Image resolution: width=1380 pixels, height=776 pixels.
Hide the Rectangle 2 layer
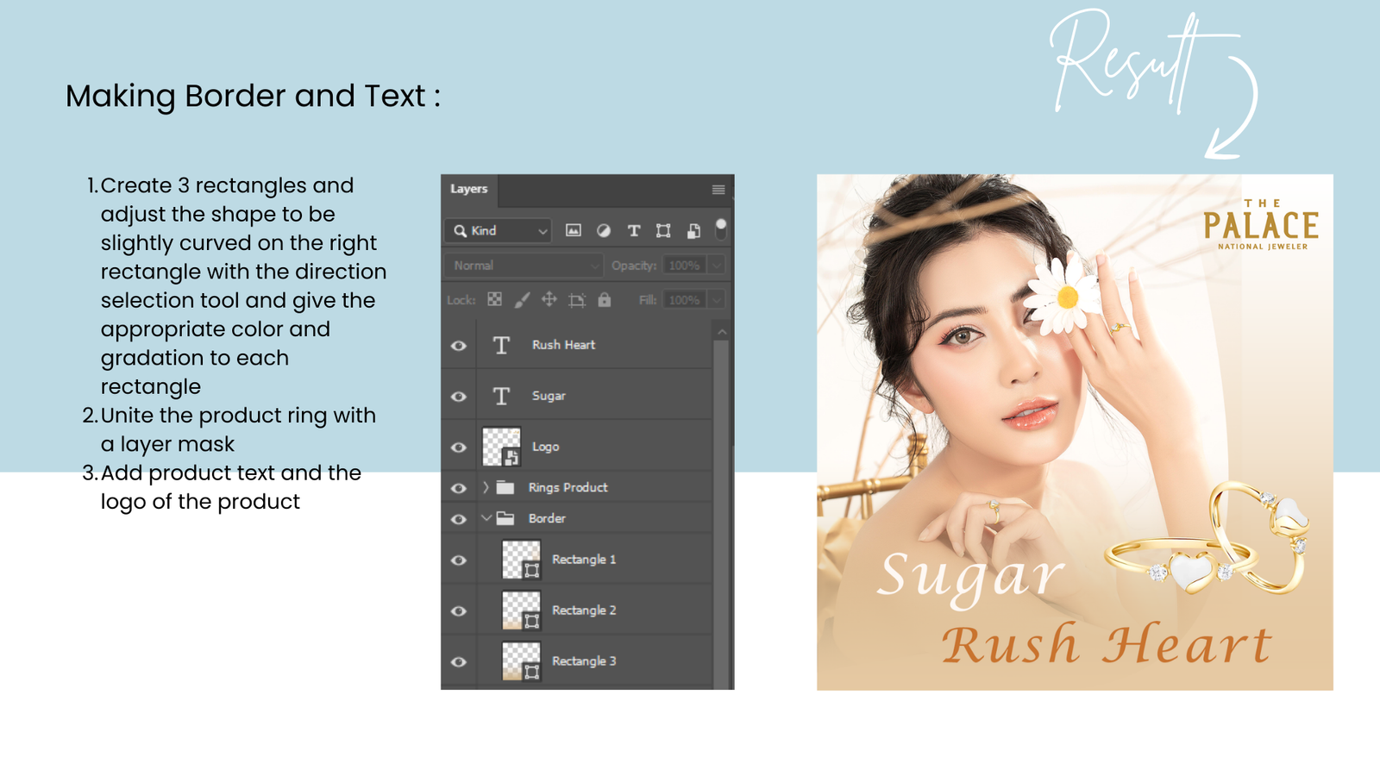tap(459, 611)
